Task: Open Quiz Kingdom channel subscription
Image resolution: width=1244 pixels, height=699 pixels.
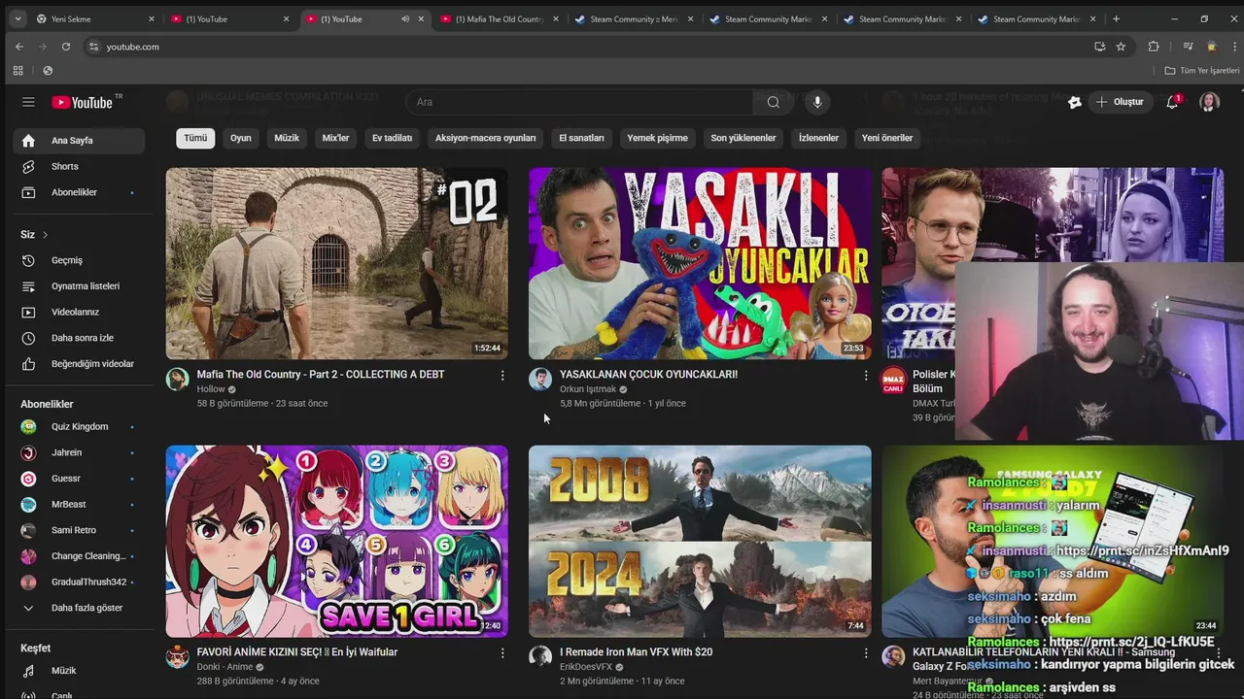Action: [79, 427]
